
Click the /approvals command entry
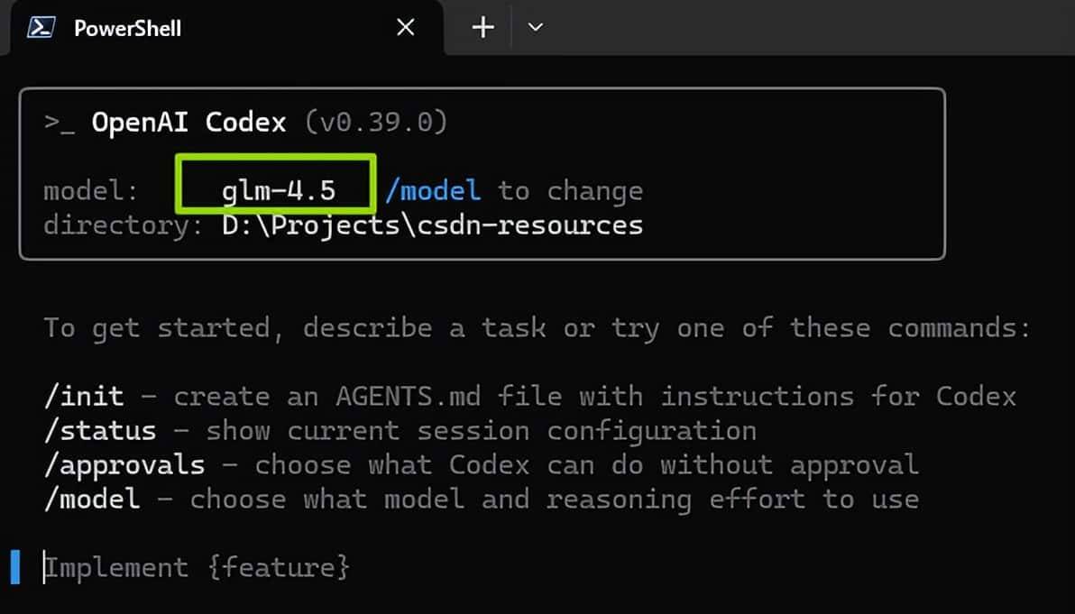click(123, 464)
